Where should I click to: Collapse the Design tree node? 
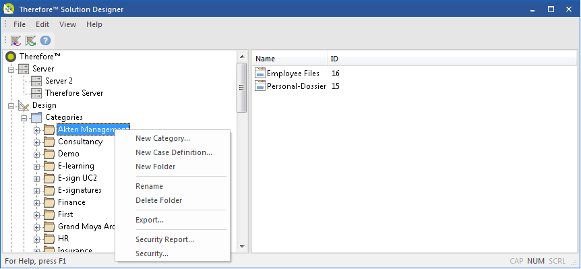11,106
